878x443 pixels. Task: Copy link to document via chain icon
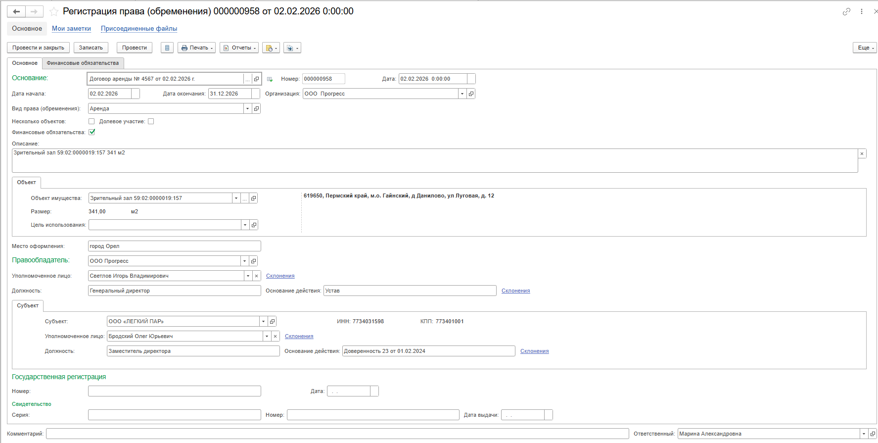846,11
